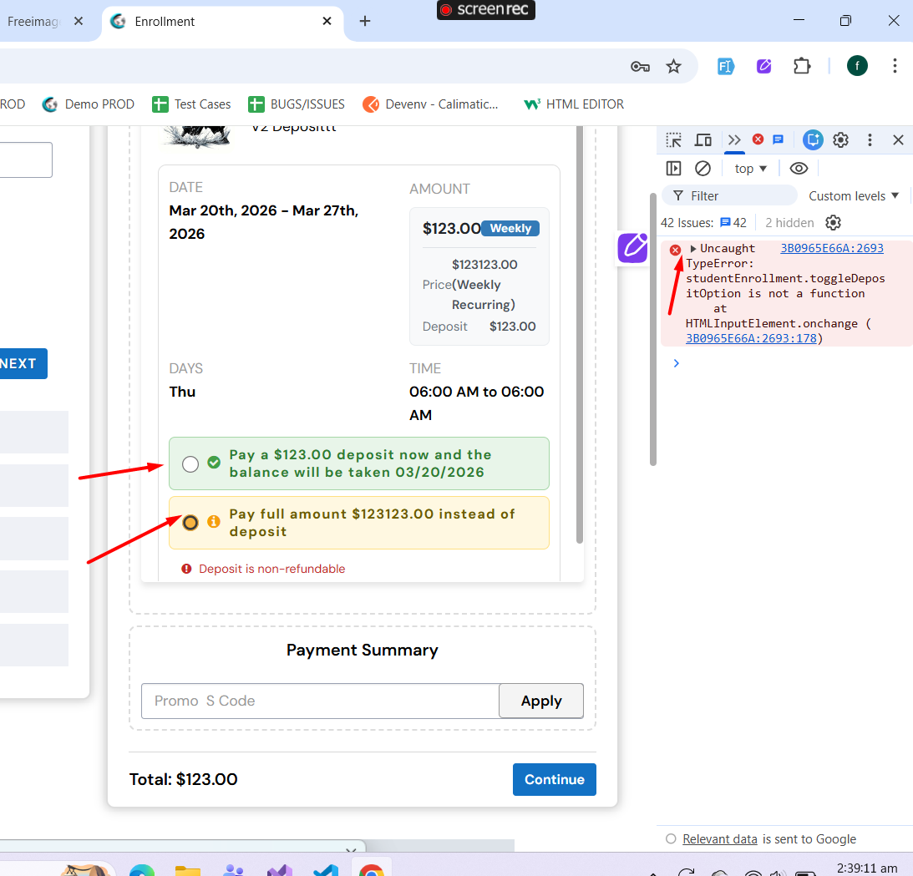Viewport: 913px width, 876px height.
Task: Open the inspect element picker tool
Action: (674, 139)
